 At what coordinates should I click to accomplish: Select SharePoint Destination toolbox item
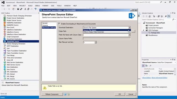coord(14,39)
